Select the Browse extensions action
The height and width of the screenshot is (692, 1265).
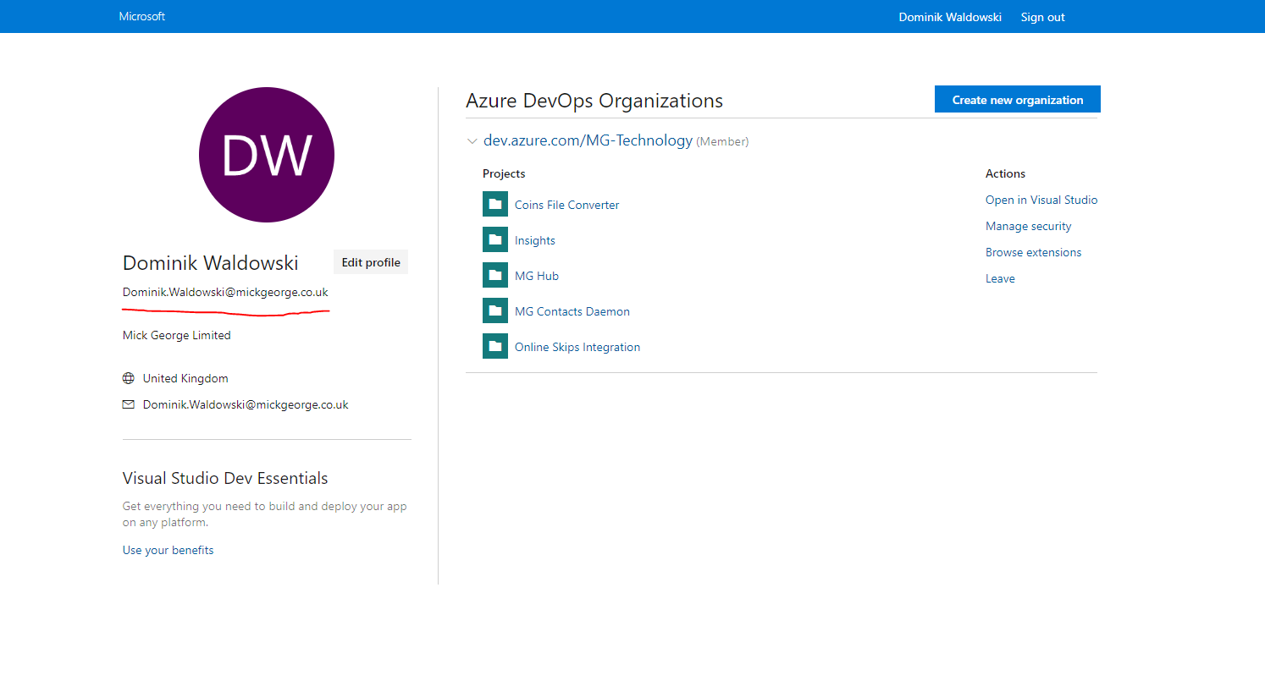coord(1033,252)
